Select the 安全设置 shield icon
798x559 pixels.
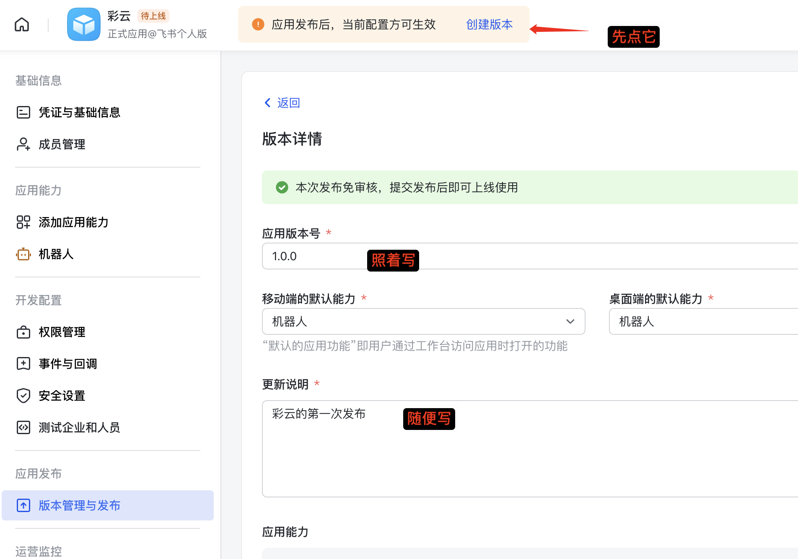coord(23,395)
